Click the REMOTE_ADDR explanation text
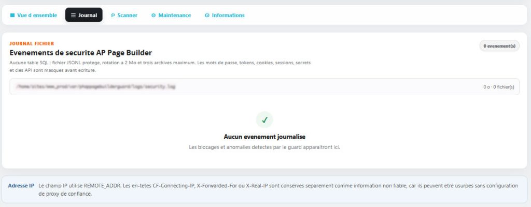 pos(278,190)
